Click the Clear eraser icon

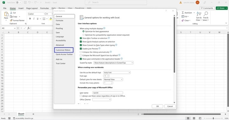183,21
